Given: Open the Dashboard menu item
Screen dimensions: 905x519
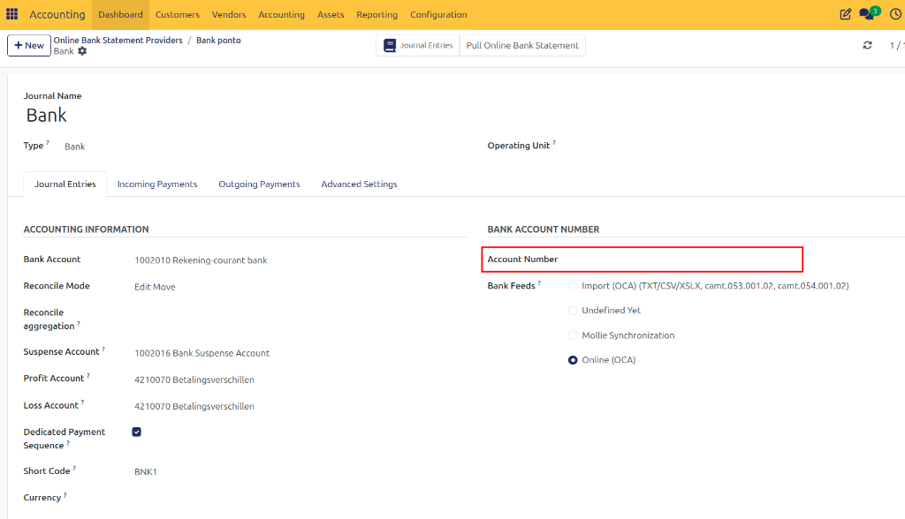Looking at the screenshot, I should (x=120, y=14).
